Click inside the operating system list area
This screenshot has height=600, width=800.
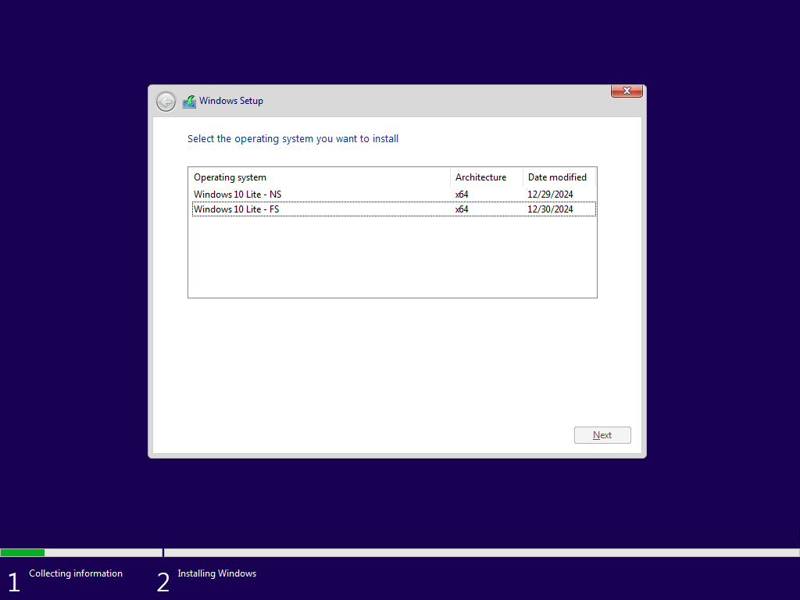(x=391, y=258)
